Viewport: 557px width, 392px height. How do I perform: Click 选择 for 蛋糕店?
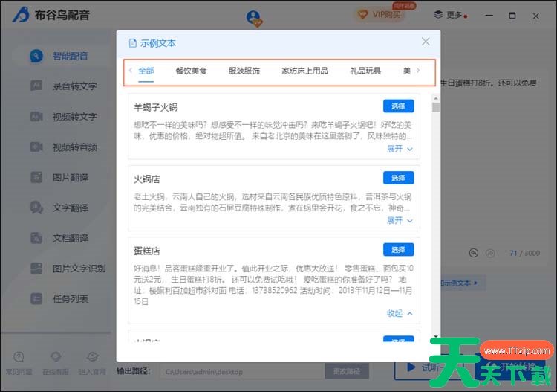click(399, 250)
